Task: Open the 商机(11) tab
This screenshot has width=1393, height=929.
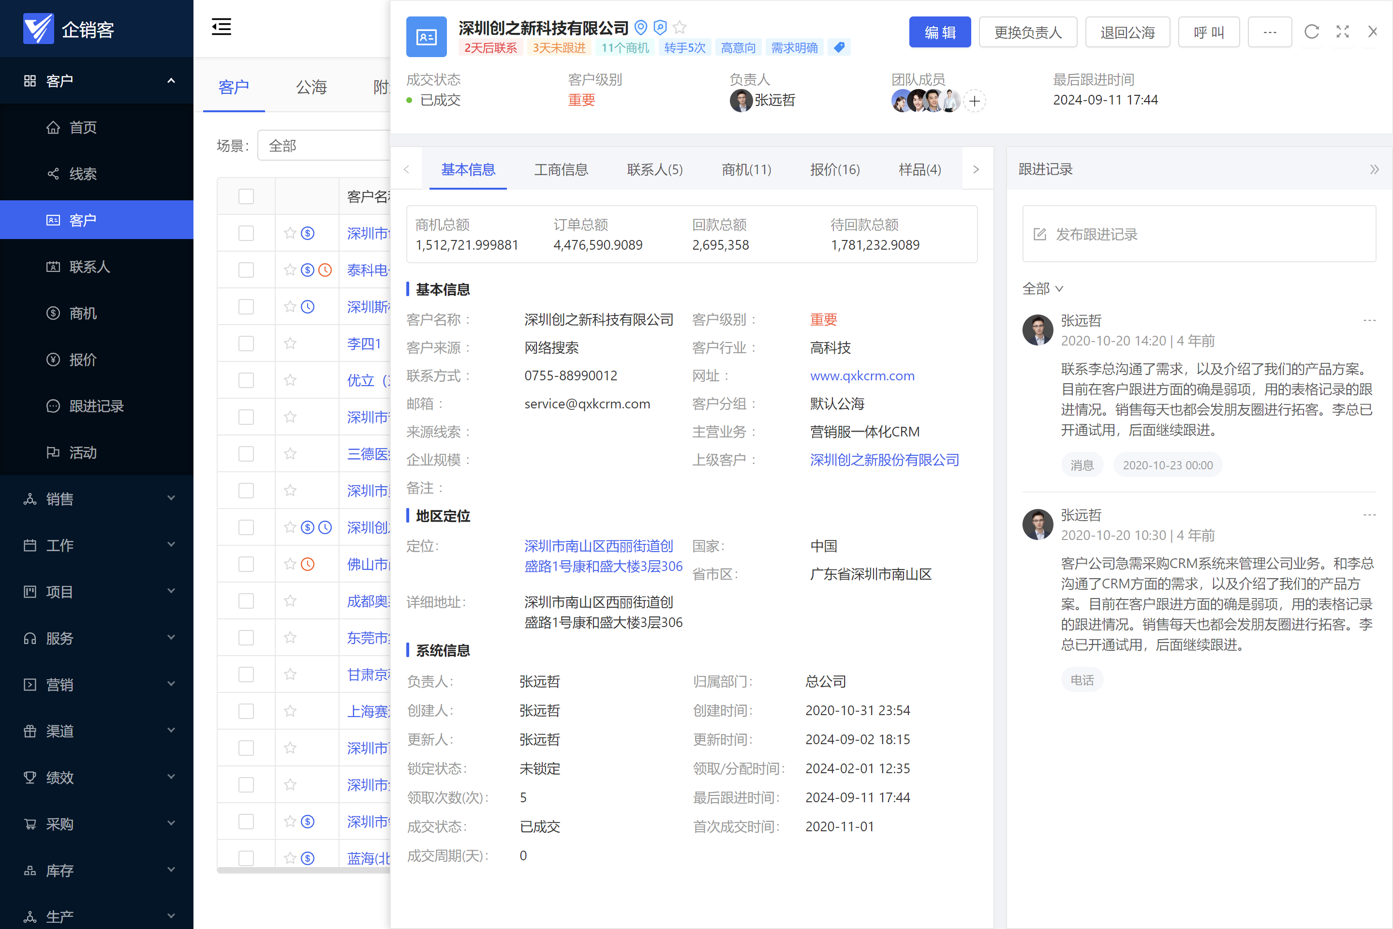Action: click(746, 169)
